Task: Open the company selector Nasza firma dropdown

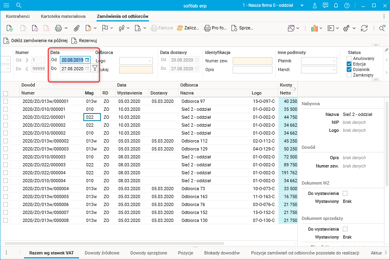Action: 302,6
